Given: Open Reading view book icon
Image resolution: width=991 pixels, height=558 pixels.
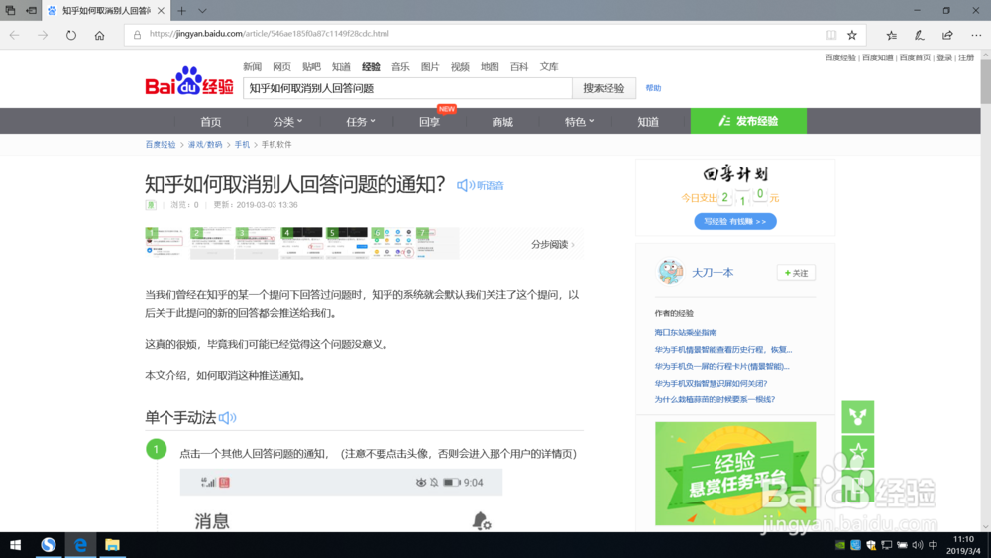Looking at the screenshot, I should click(831, 35).
